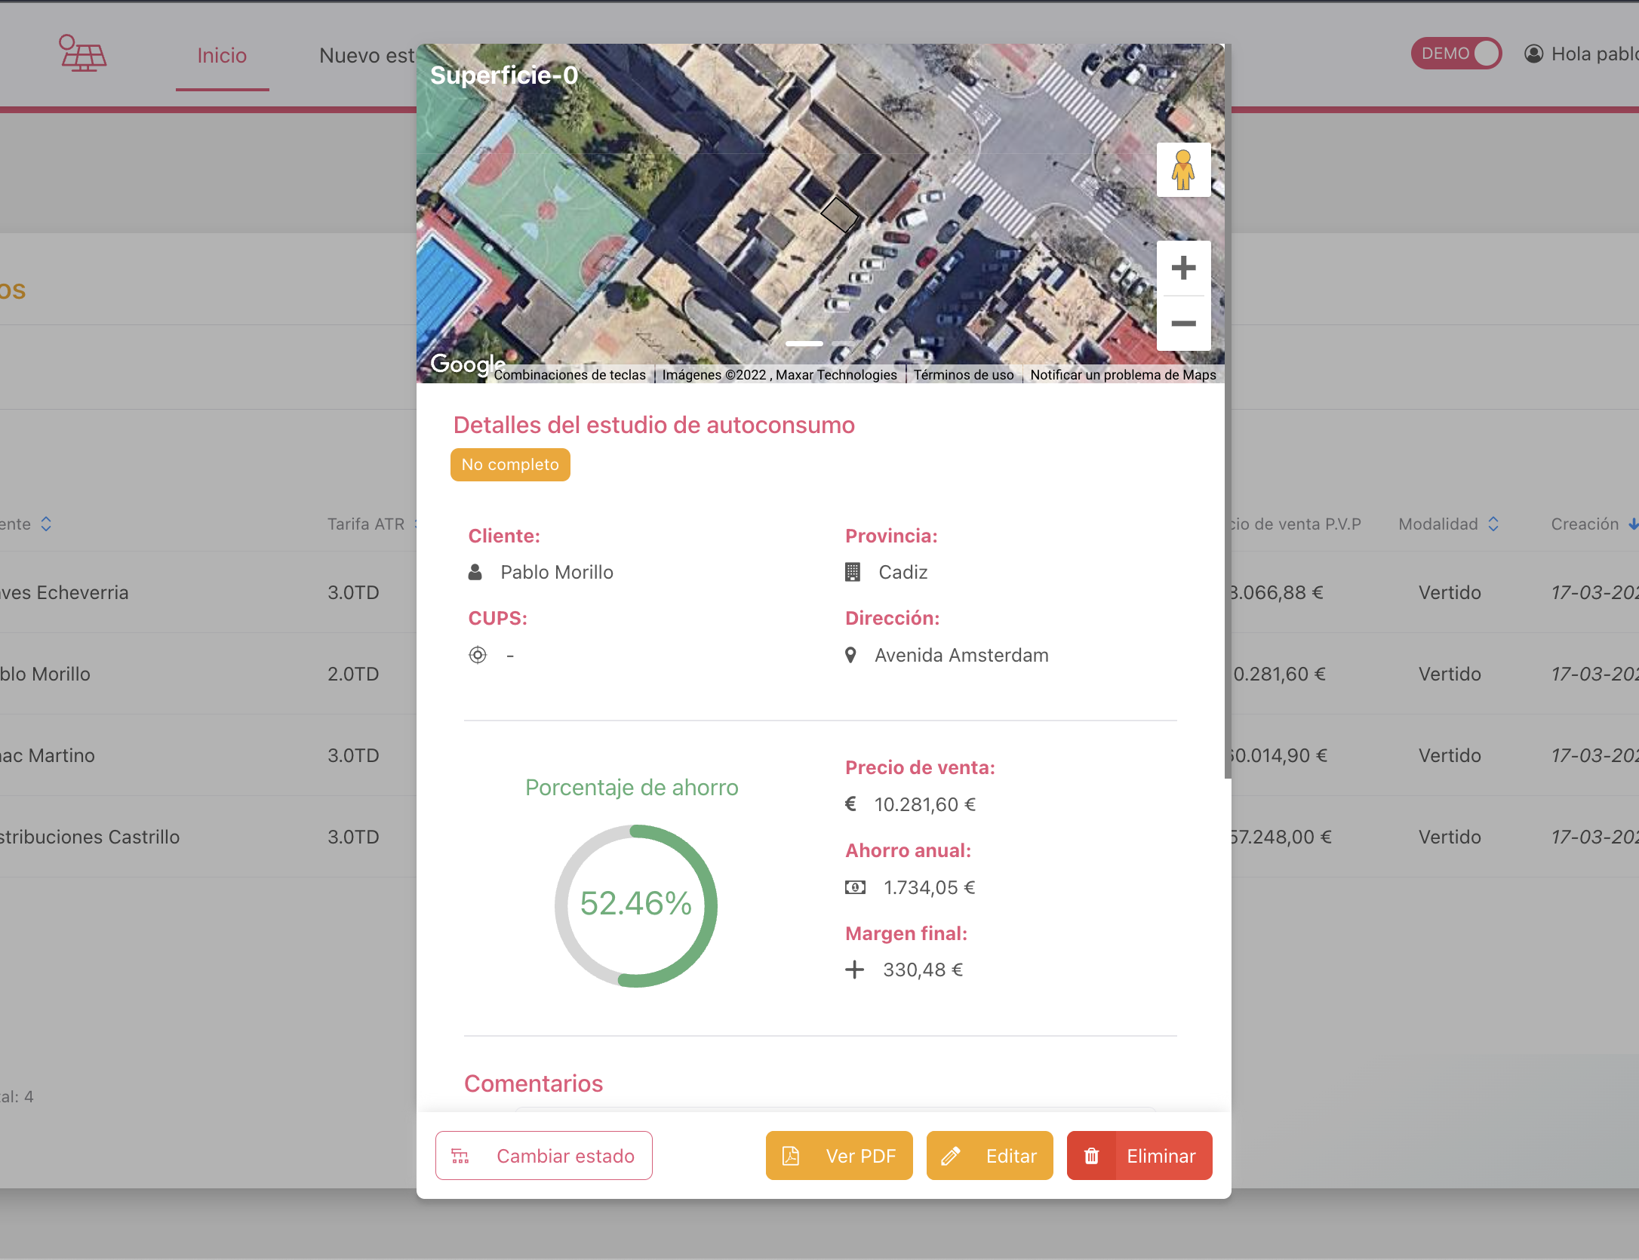Click the trash icon on Eliminar
The image size is (1639, 1260).
(1091, 1156)
